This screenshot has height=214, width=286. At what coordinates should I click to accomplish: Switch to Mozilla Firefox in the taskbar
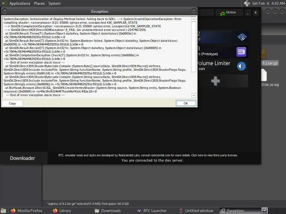27,211
